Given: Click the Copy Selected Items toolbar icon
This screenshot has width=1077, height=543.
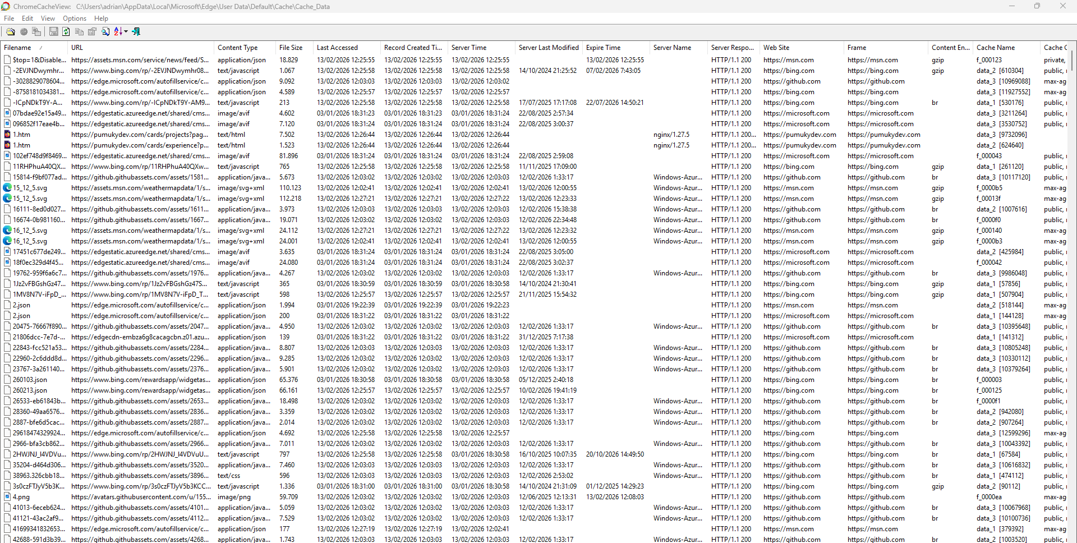Looking at the screenshot, I should click(79, 32).
